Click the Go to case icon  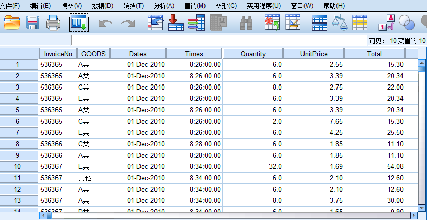(155, 23)
